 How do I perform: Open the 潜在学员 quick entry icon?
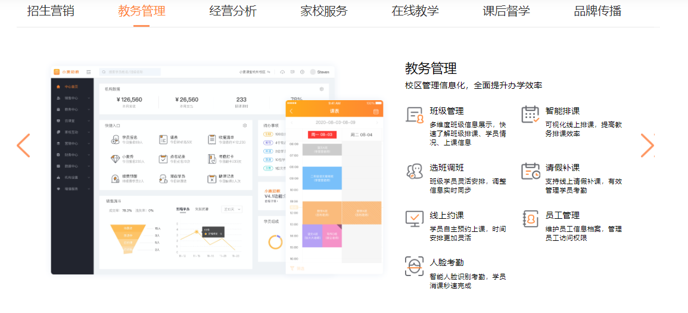[x=163, y=179]
